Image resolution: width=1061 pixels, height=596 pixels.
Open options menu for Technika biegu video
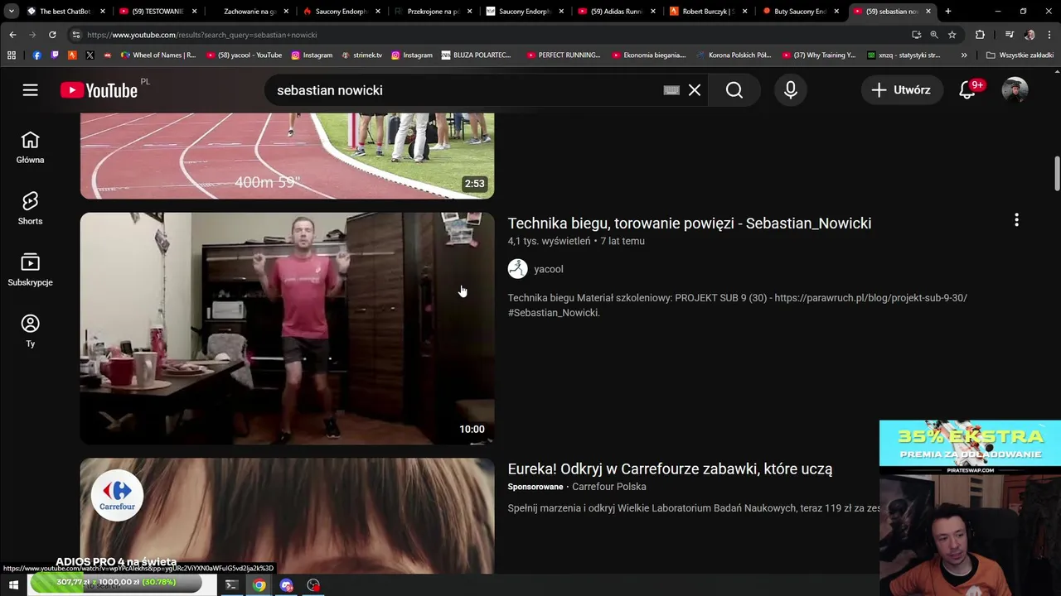click(1016, 220)
